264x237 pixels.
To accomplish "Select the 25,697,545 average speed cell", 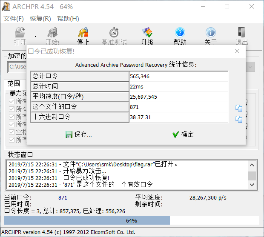I will pyautogui.click(x=179, y=97).
